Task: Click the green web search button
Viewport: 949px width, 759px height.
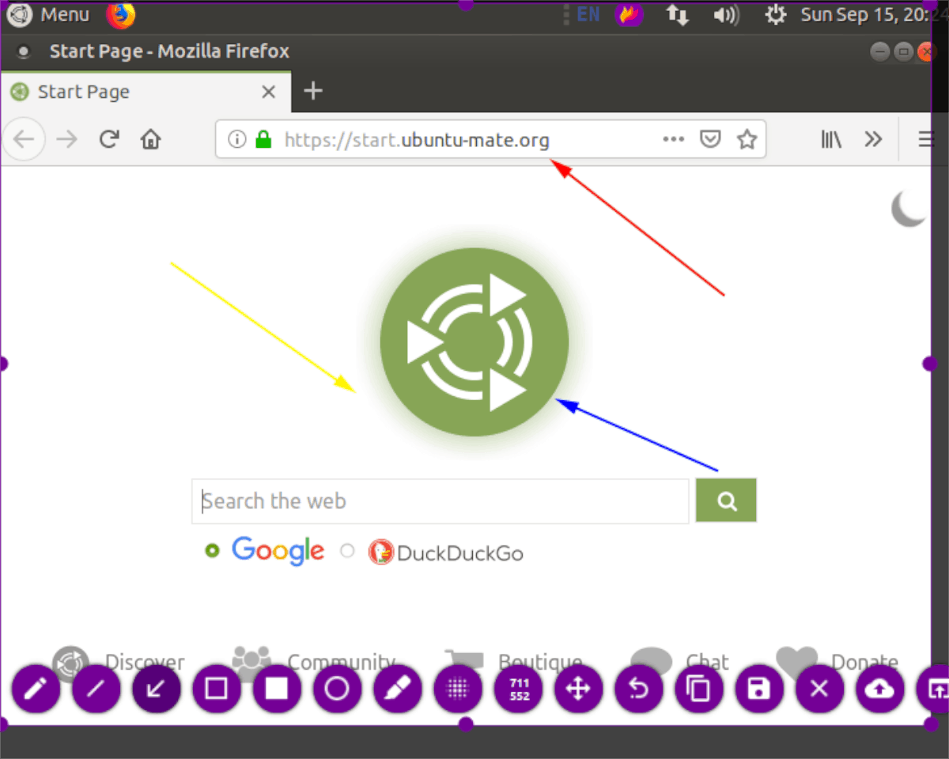Action: click(725, 500)
